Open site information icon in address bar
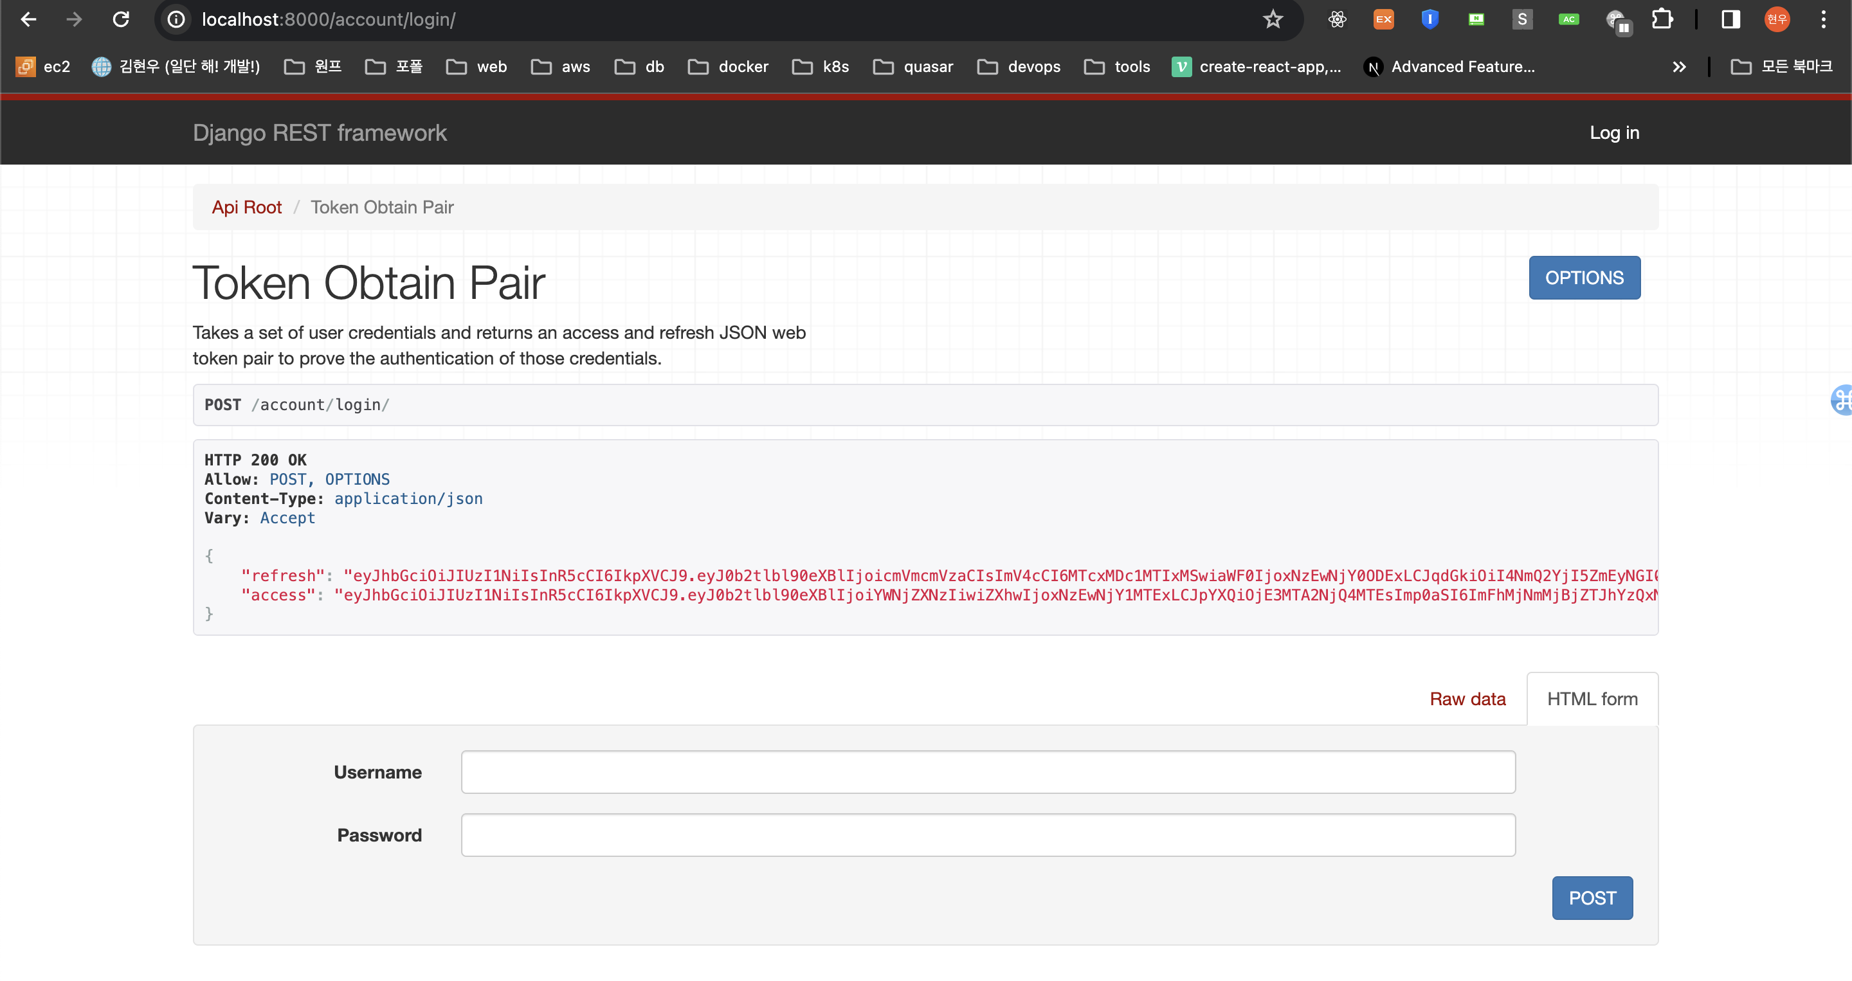This screenshot has height=981, width=1852. tap(176, 19)
